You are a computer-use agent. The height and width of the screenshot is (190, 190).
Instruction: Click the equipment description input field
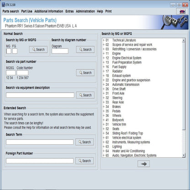[x=40, y=95]
